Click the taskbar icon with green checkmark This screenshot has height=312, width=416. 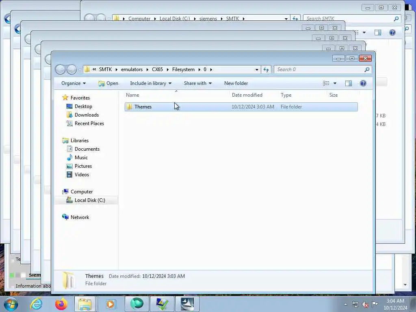162,304
